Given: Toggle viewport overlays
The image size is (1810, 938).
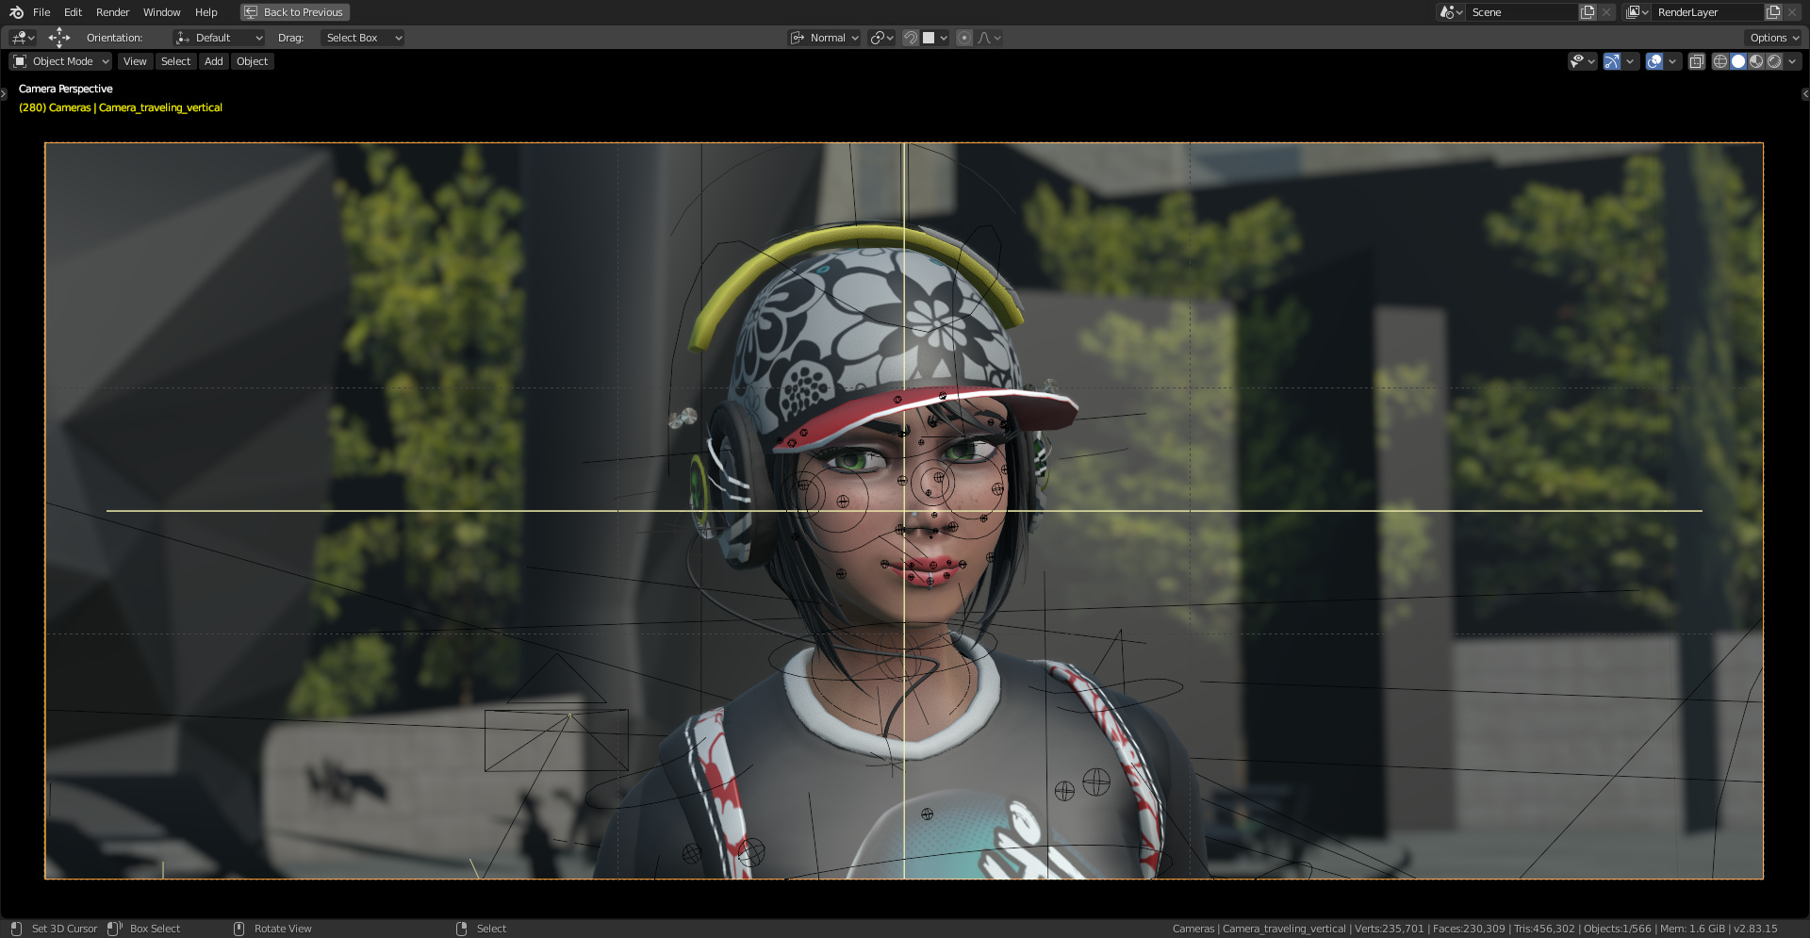Looking at the screenshot, I should 1654,61.
